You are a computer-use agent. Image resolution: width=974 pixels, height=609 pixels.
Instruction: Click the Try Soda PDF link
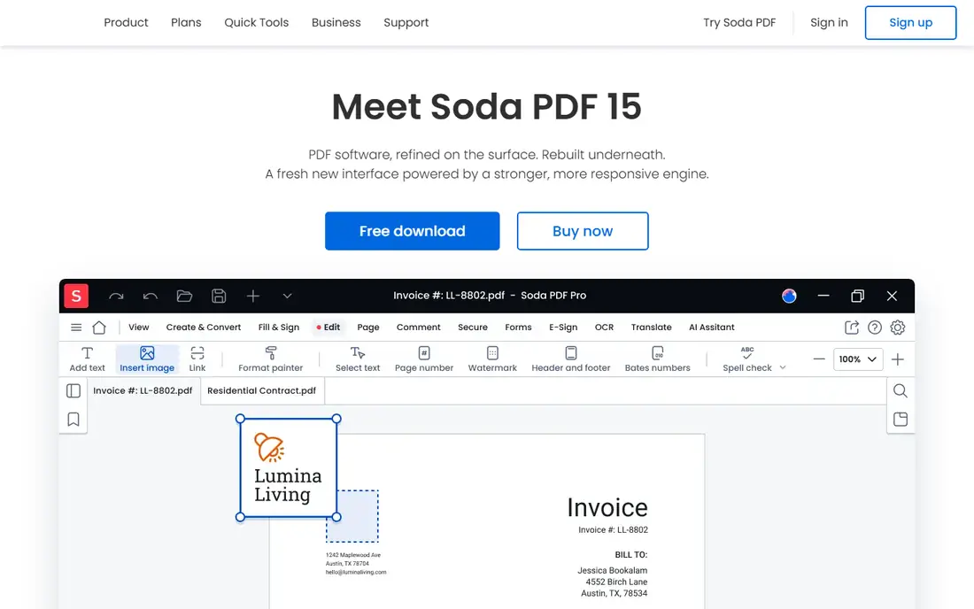pyautogui.click(x=739, y=23)
